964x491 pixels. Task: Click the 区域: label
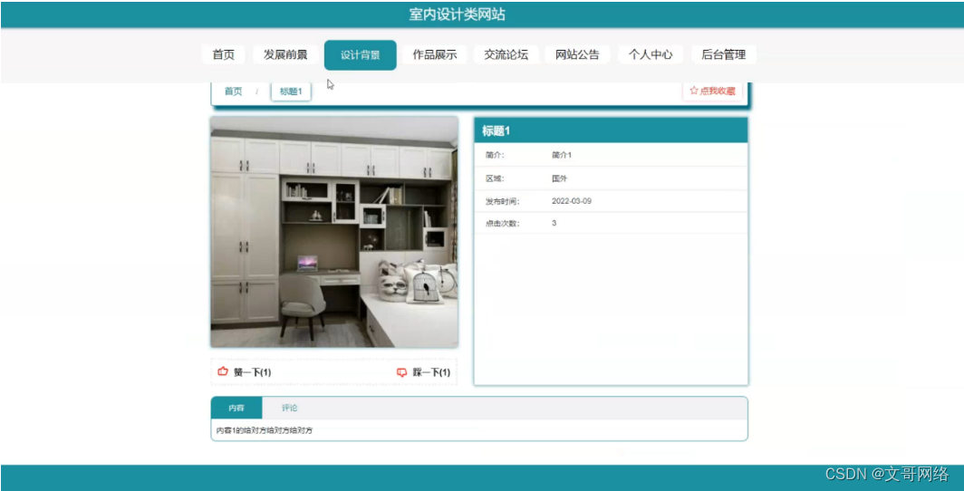pos(495,178)
